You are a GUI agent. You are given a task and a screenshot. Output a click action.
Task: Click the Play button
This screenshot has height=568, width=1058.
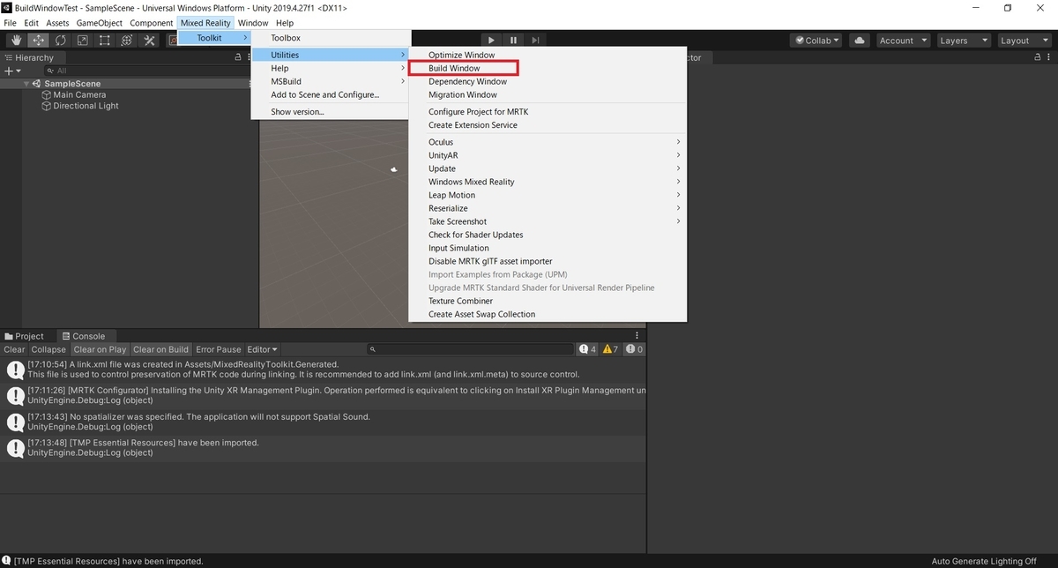pyautogui.click(x=491, y=41)
